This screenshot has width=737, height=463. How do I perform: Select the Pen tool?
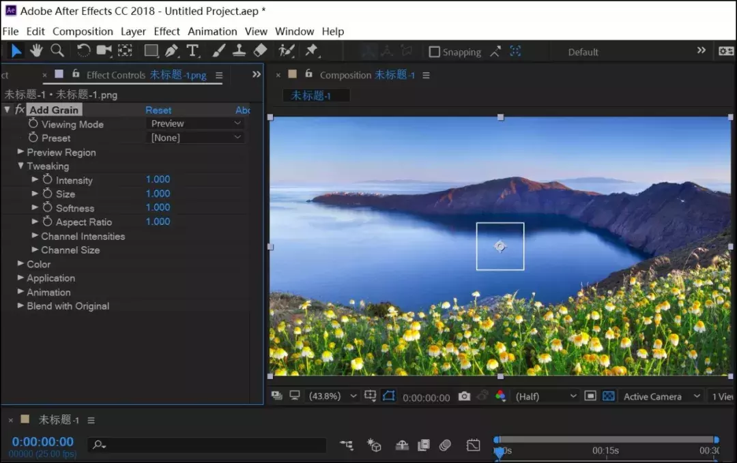click(171, 50)
